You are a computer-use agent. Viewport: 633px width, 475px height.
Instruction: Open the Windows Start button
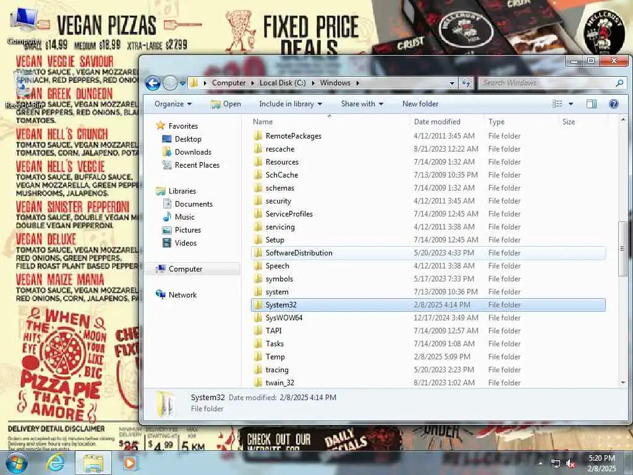[x=17, y=463]
